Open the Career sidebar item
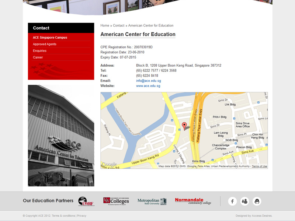The image size is (295, 221). [x=38, y=57]
